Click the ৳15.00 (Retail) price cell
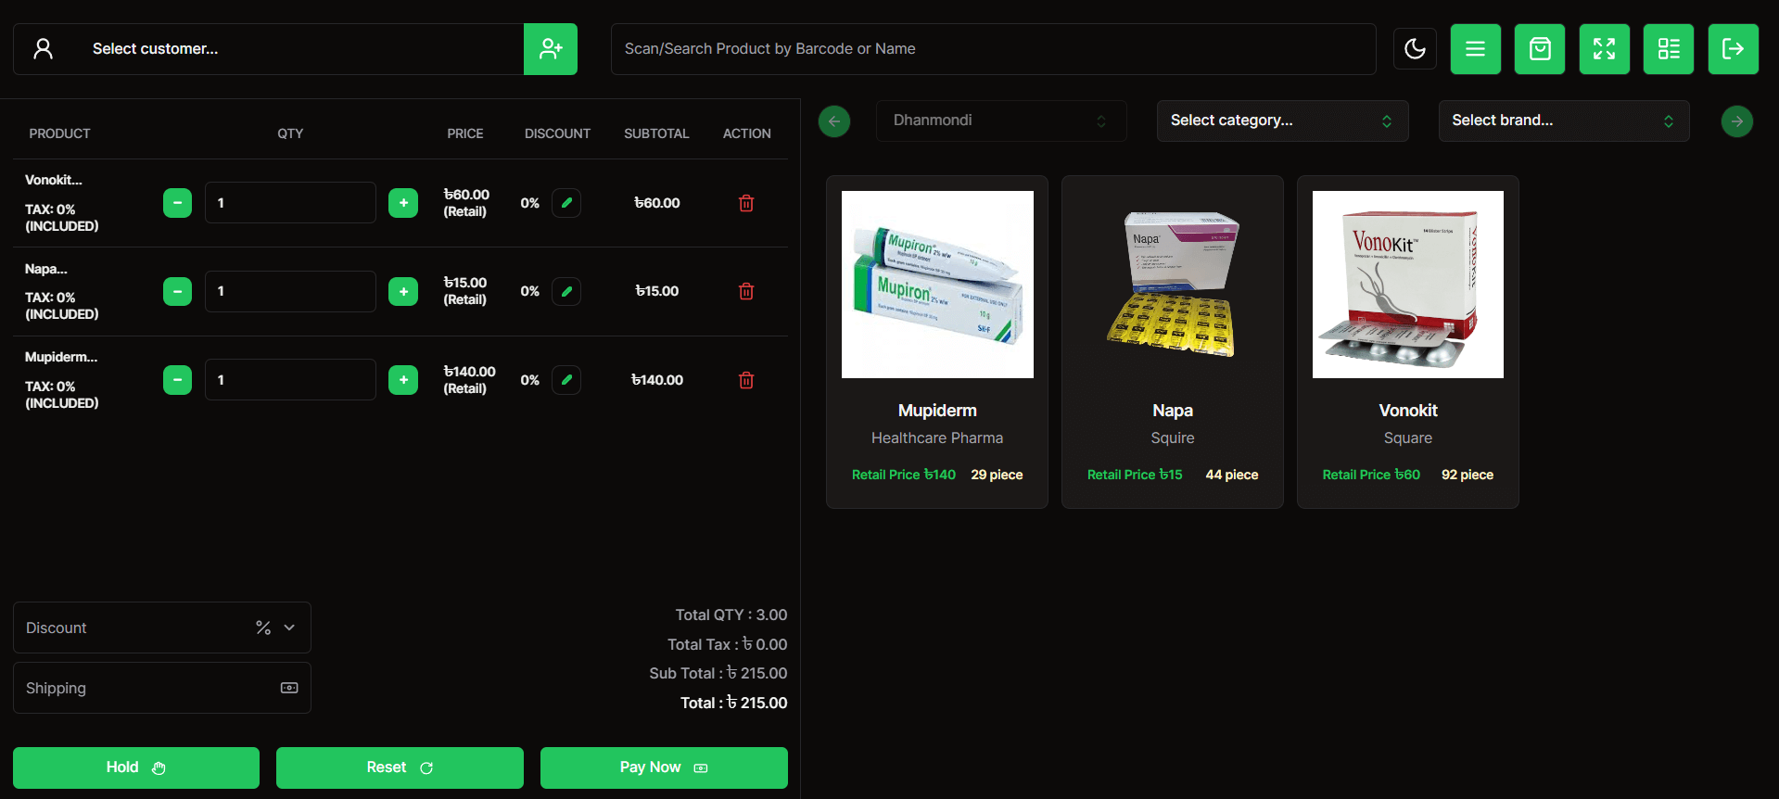1779x799 pixels. coord(465,291)
